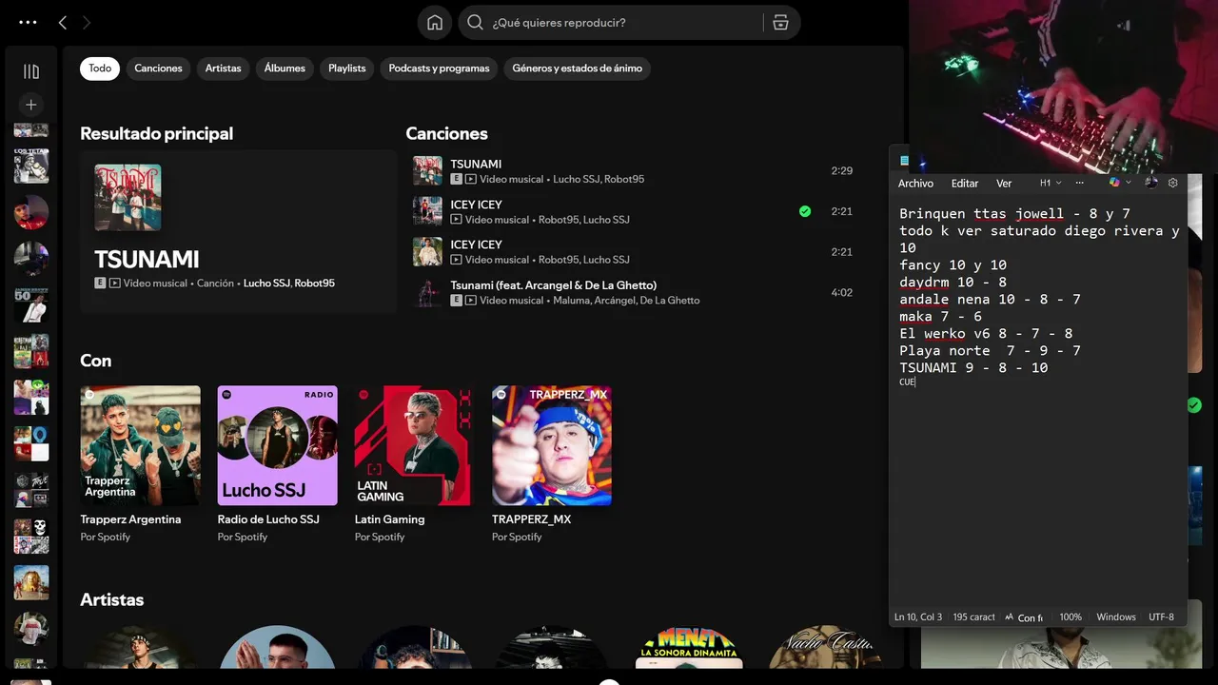Open the TRAPPERZ_MX playlist cover
This screenshot has height=685, width=1218.
pyautogui.click(x=551, y=445)
